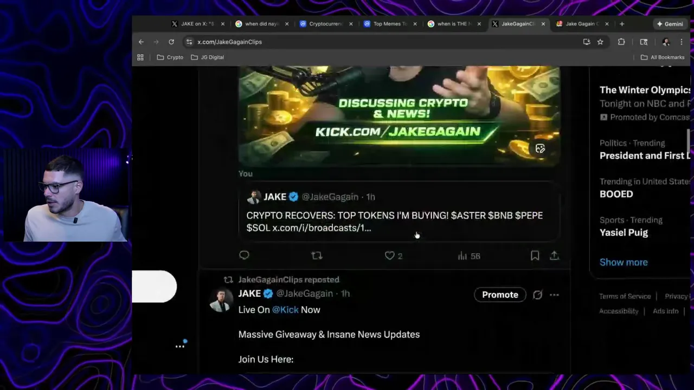The image size is (694, 390).
Task: Close the JakeGagainClips active tab
Action: coord(543,24)
